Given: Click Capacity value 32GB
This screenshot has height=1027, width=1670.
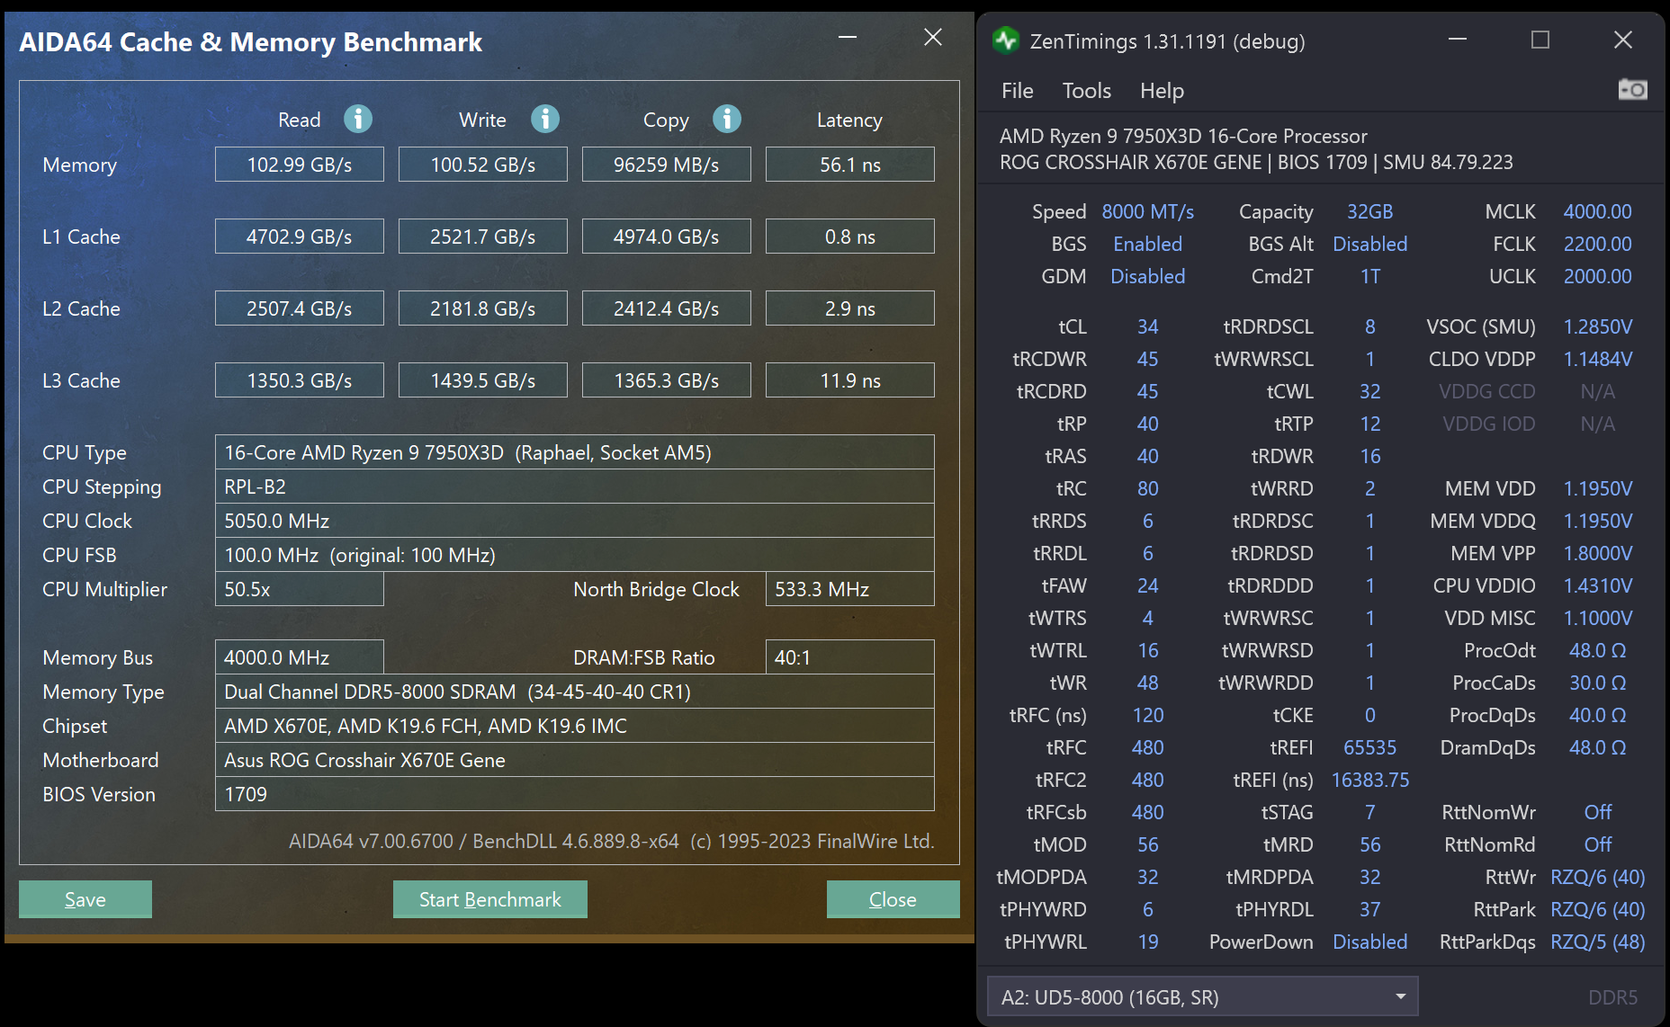Looking at the screenshot, I should (x=1369, y=211).
